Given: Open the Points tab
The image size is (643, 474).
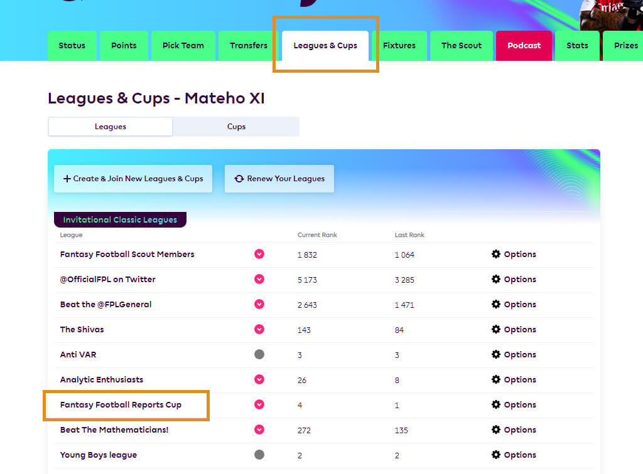Looking at the screenshot, I should click(124, 45).
